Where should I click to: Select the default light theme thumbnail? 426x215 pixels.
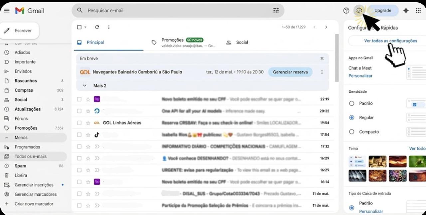357,161
